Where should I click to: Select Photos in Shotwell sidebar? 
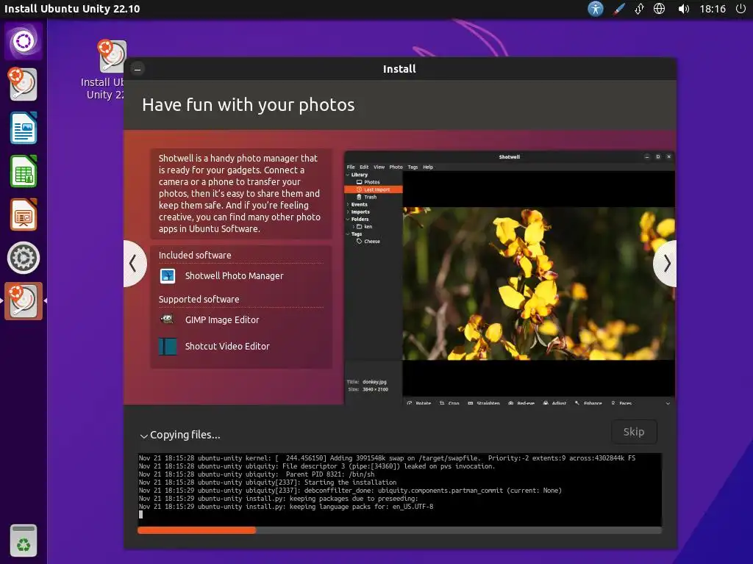371,182
